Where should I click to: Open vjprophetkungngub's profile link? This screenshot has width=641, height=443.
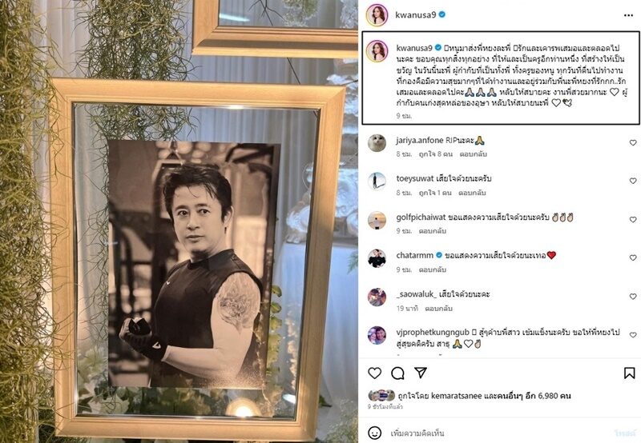(433, 333)
